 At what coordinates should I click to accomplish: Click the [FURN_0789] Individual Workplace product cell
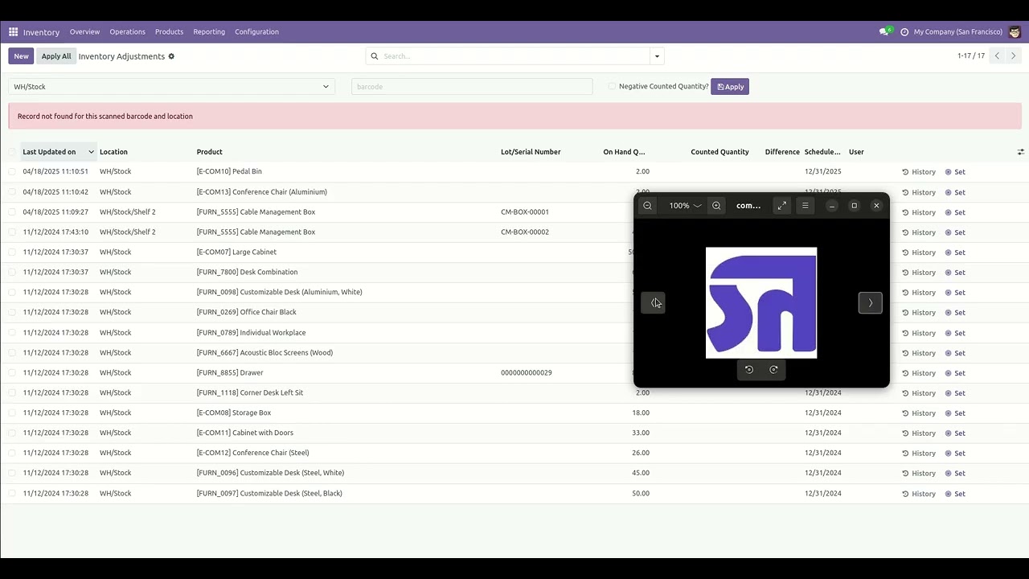click(x=251, y=333)
